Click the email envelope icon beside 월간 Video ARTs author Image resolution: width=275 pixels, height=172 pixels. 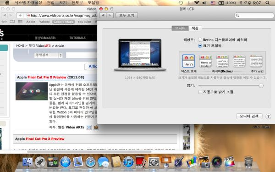point(89,127)
